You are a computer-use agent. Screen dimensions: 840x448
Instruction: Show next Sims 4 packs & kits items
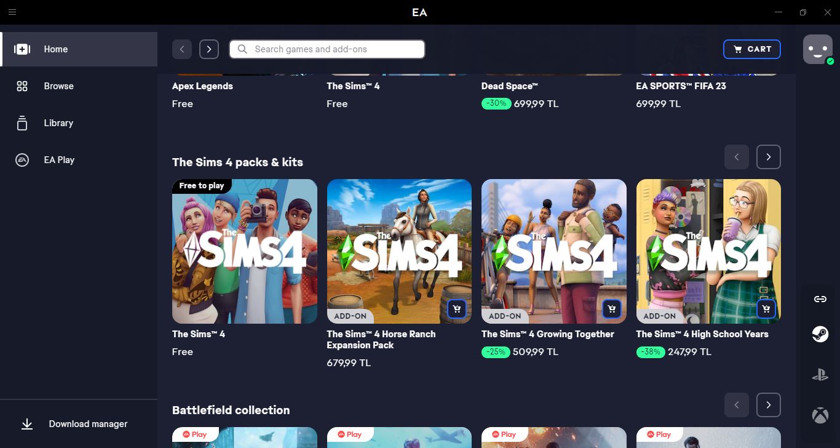(769, 157)
